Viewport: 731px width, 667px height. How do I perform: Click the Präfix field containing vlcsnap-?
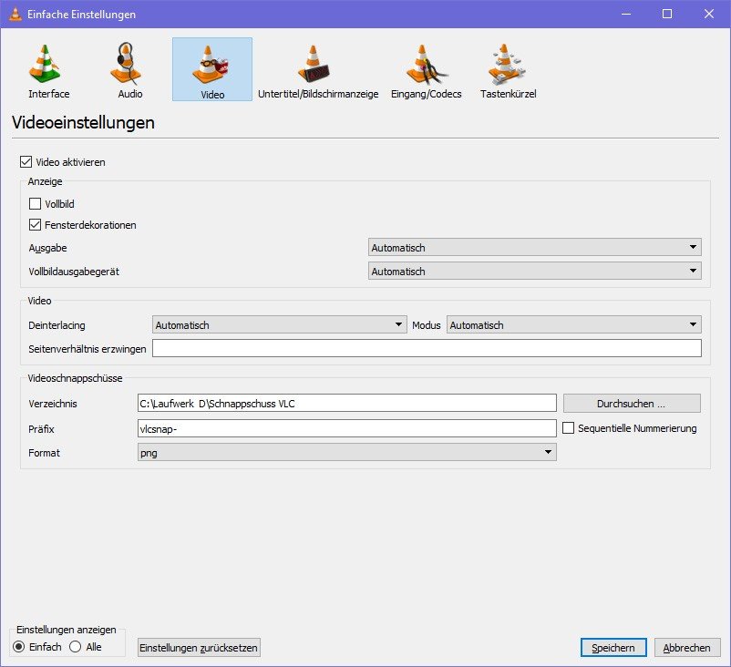click(x=347, y=428)
